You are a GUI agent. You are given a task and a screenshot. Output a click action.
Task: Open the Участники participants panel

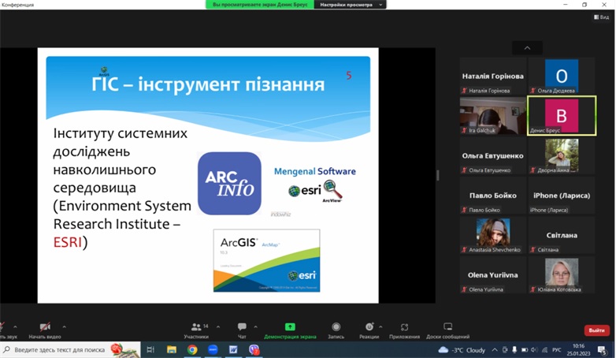pyautogui.click(x=196, y=330)
